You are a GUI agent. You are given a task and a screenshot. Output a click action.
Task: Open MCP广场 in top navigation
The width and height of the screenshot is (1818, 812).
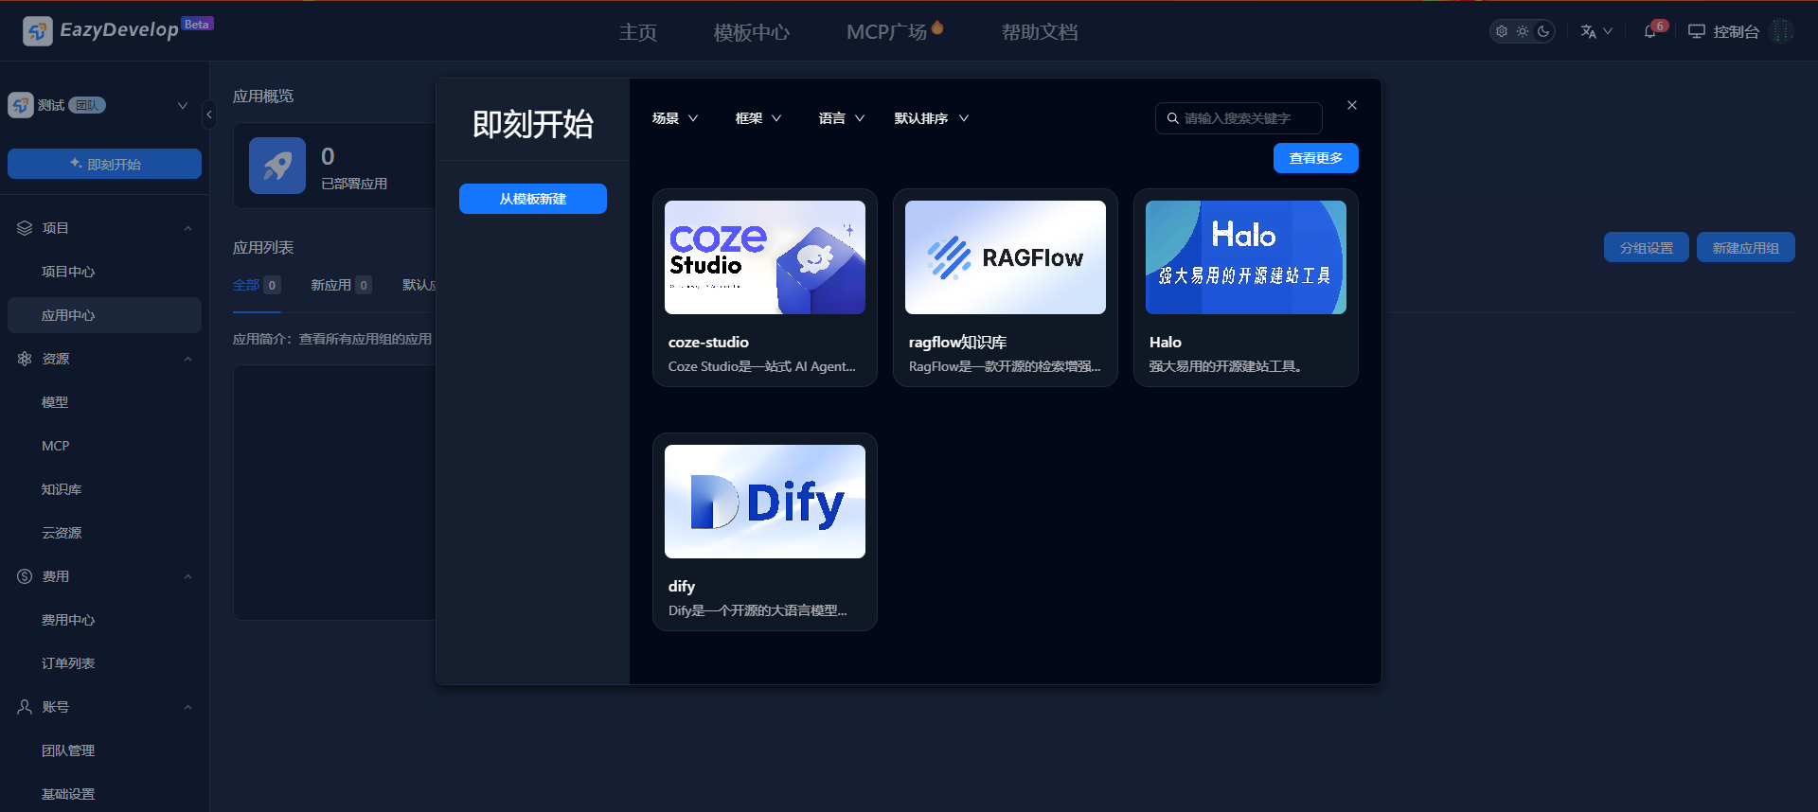click(x=895, y=31)
